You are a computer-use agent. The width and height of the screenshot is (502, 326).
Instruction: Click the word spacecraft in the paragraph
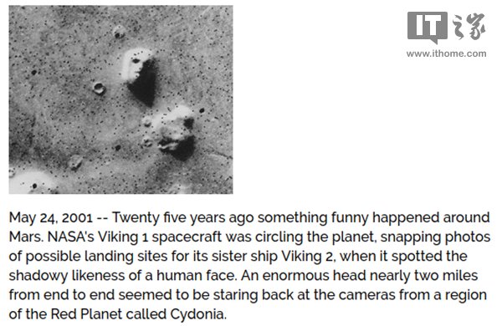[187, 237]
